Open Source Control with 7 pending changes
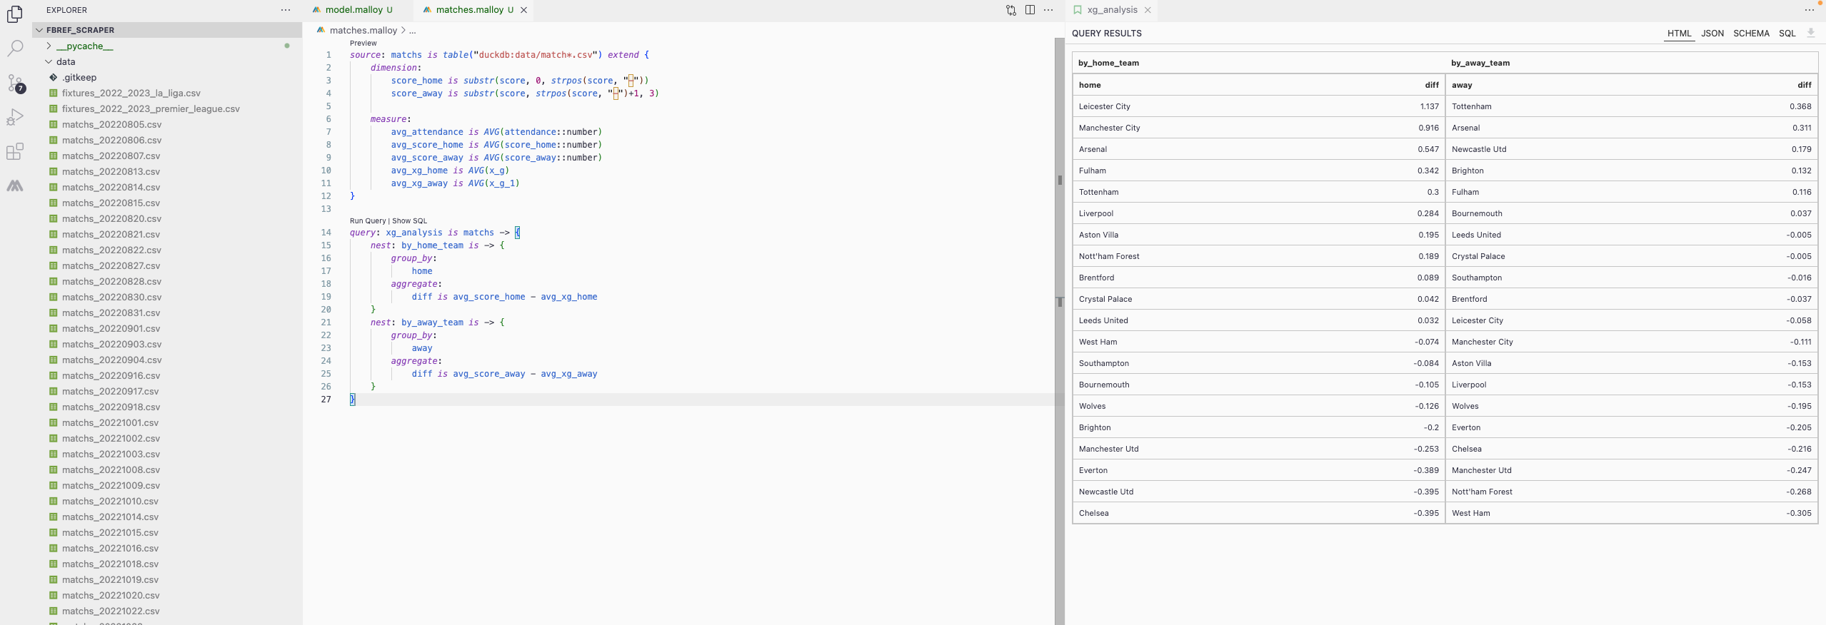Image resolution: width=1826 pixels, height=625 pixels. point(15,83)
